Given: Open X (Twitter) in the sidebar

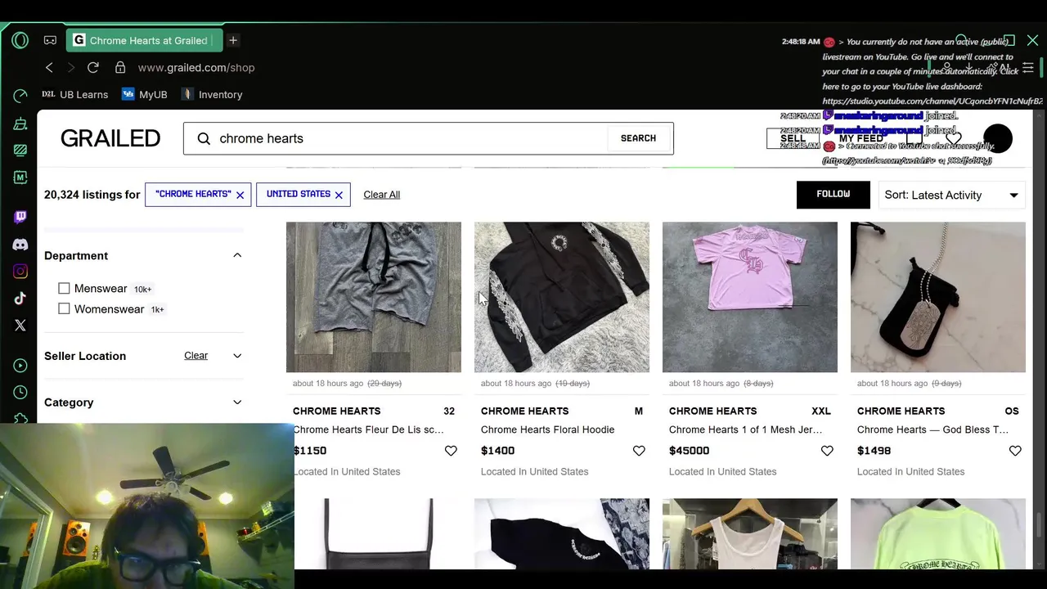Looking at the screenshot, I should click(x=20, y=325).
